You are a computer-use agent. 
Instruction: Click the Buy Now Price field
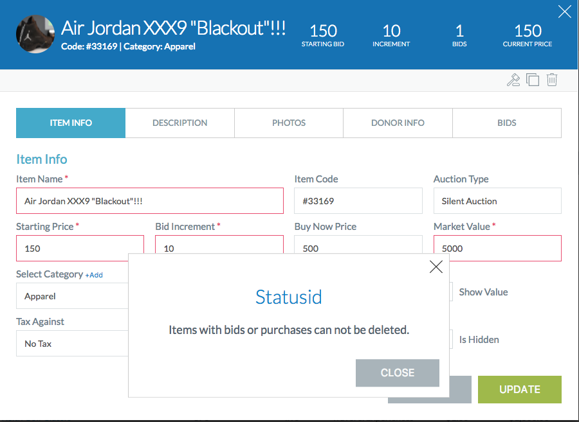click(358, 245)
